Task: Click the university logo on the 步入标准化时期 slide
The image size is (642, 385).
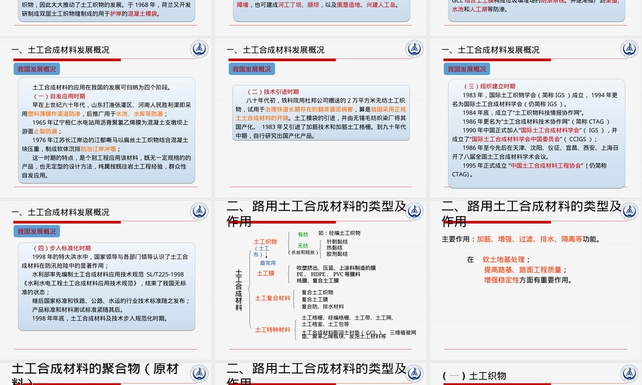Action: click(199, 212)
